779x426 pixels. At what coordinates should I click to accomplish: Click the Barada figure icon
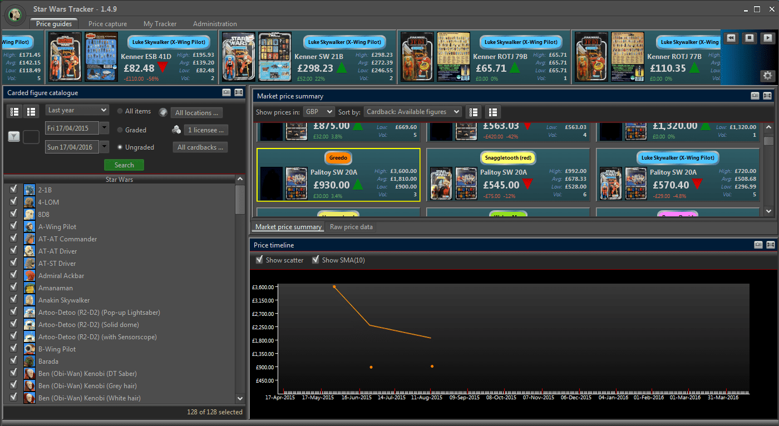pos(29,361)
